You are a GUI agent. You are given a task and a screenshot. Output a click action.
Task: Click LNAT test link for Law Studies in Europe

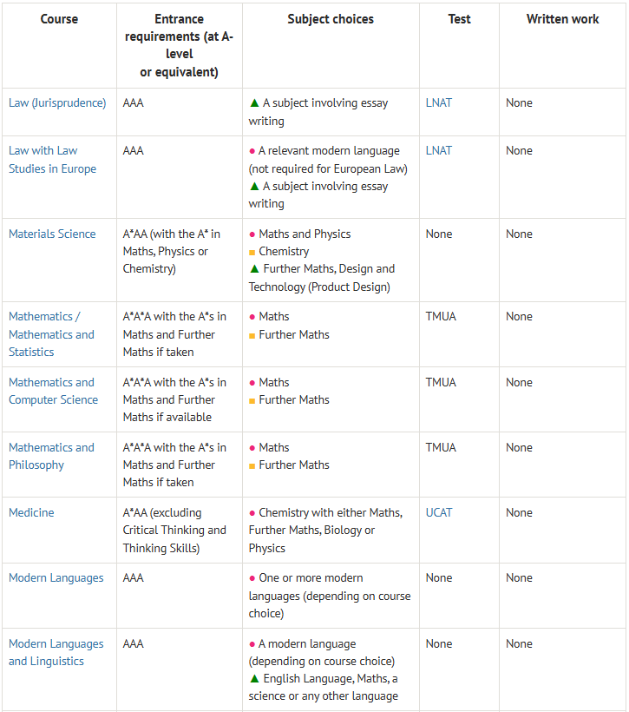439,150
